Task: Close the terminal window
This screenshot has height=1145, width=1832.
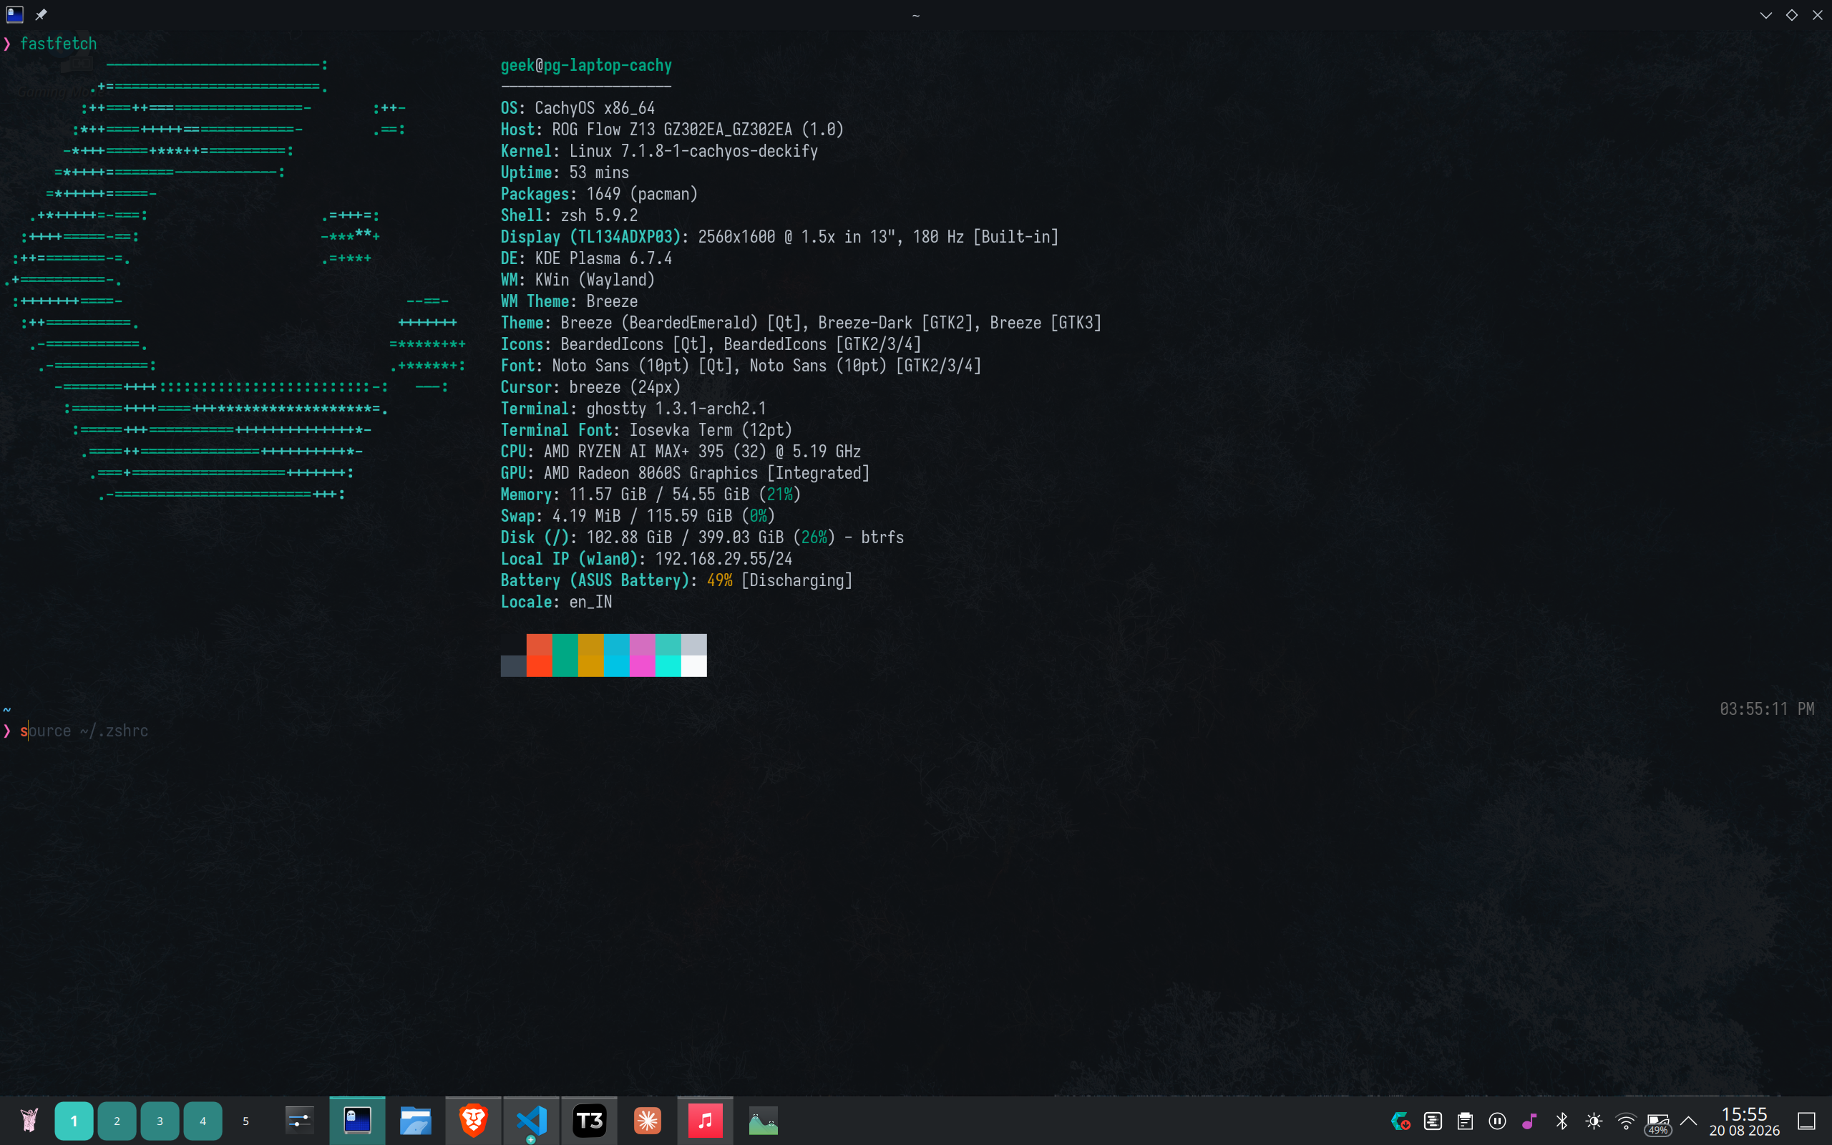Action: click(x=1817, y=15)
